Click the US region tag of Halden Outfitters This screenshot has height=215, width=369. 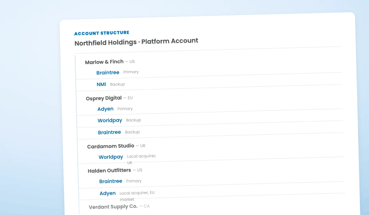point(139,170)
